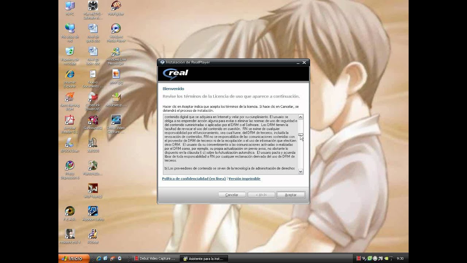This screenshot has height=263, width=467.
Task: Launch Nero Burning ROM shortcut
Action: tap(70, 101)
